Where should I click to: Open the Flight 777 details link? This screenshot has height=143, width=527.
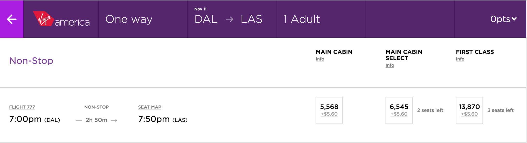(22, 107)
